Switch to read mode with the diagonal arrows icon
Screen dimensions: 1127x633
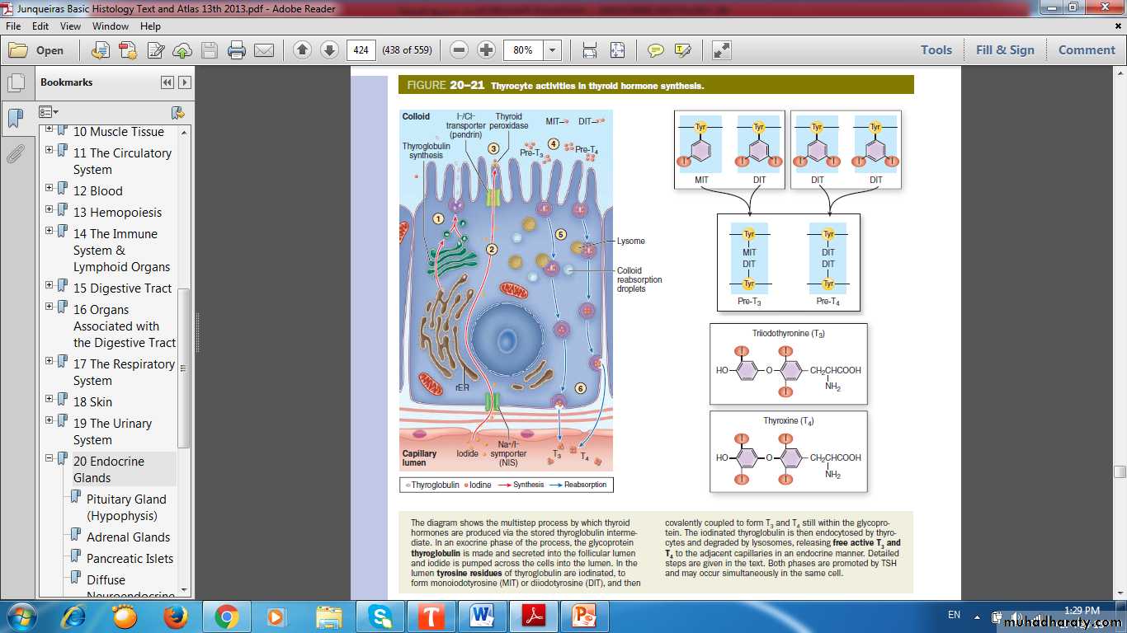pyautogui.click(x=721, y=50)
